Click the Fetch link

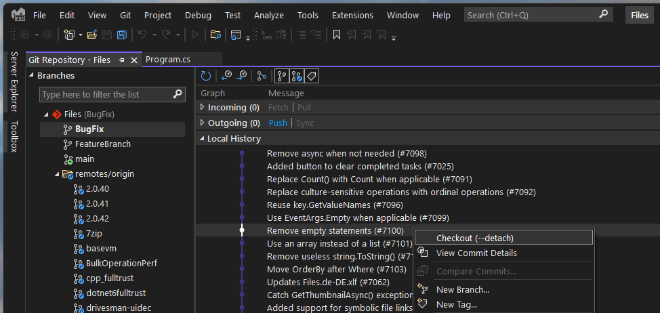pos(279,107)
